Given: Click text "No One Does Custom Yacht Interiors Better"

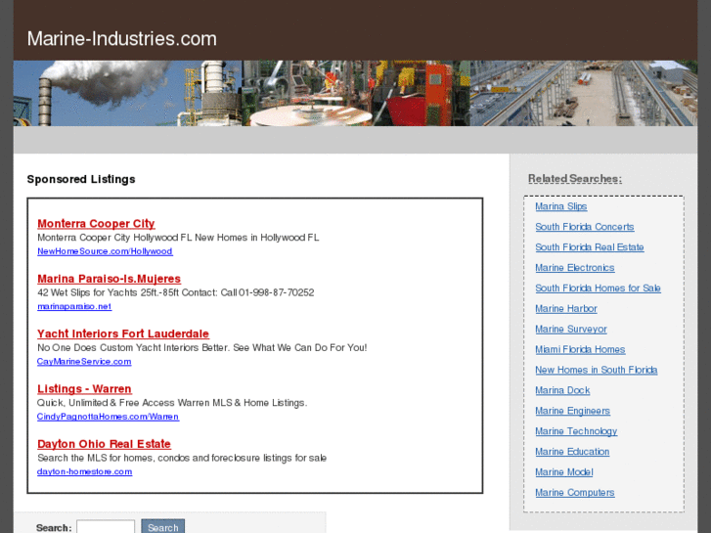Looking at the screenshot, I should pyautogui.click(x=134, y=347).
